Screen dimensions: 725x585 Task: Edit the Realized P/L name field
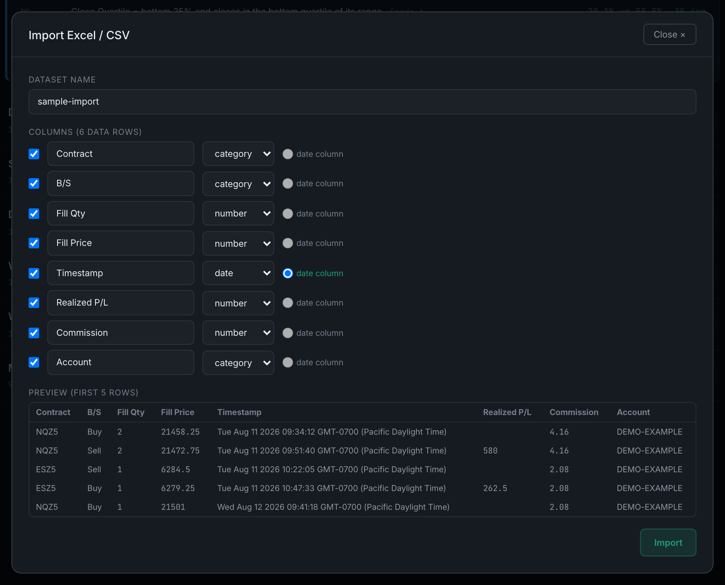[x=121, y=303]
